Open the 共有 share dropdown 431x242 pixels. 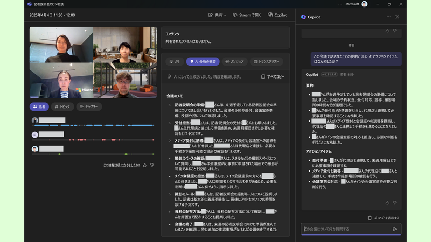coord(217,15)
